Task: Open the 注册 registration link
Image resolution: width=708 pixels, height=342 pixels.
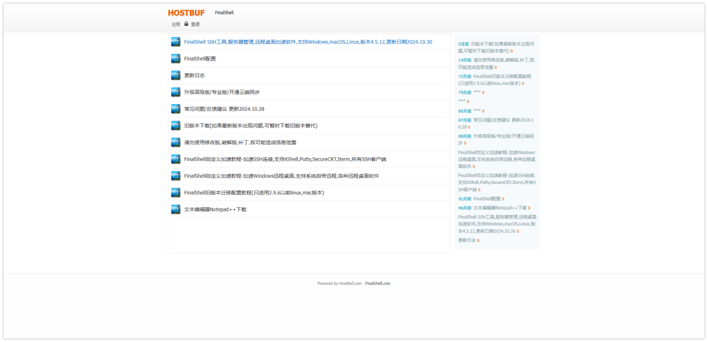Action: [174, 24]
